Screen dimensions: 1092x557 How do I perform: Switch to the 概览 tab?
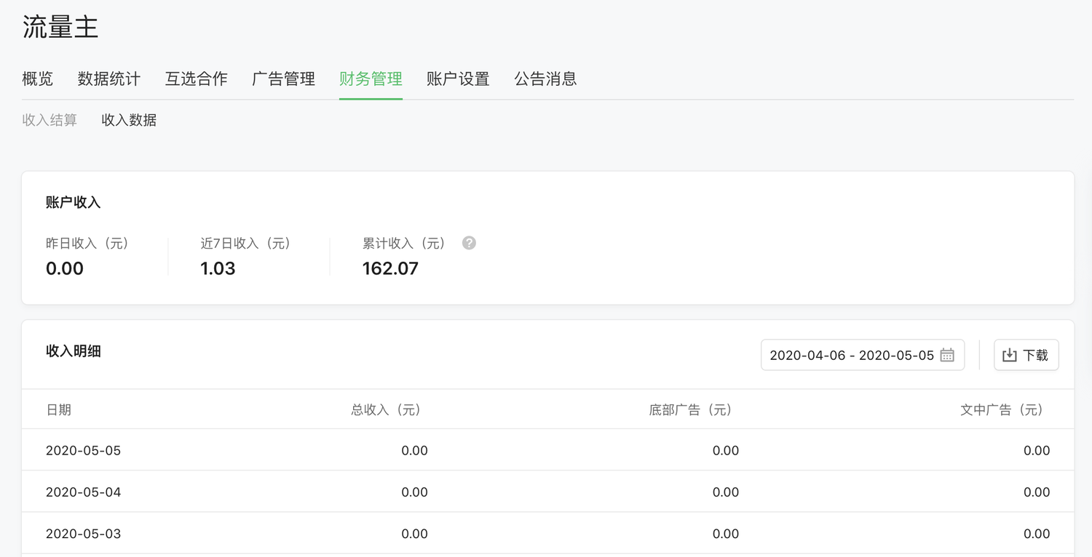click(37, 79)
